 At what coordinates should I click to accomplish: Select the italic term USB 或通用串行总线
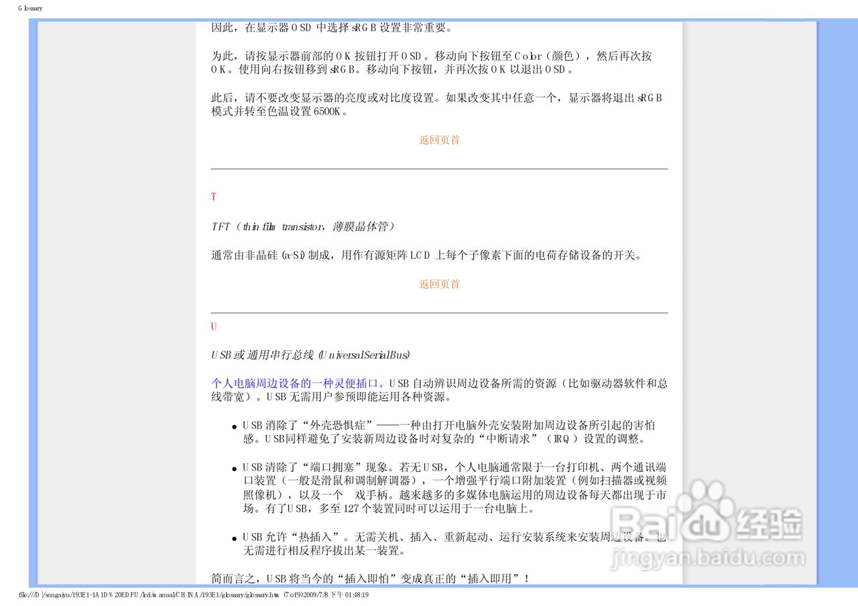coord(312,355)
